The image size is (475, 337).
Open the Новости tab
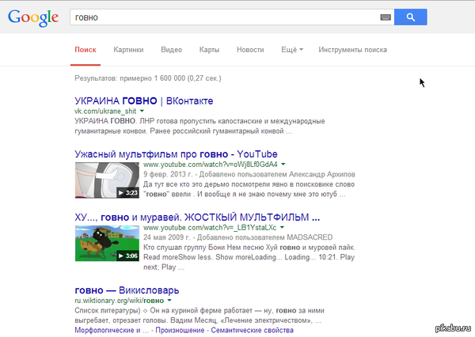(250, 50)
